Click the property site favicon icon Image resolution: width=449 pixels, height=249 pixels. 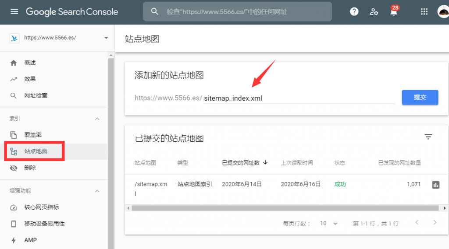14,38
